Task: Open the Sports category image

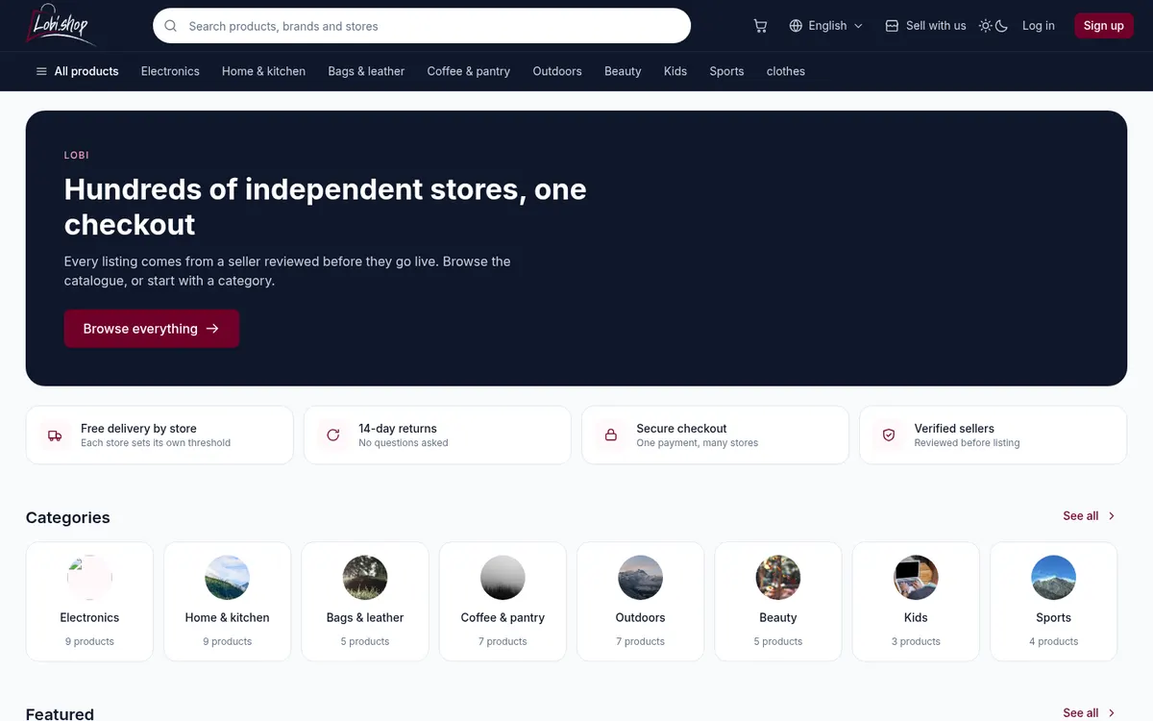Action: point(1053,578)
